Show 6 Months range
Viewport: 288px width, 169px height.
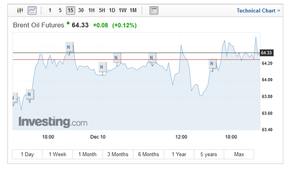point(149,154)
